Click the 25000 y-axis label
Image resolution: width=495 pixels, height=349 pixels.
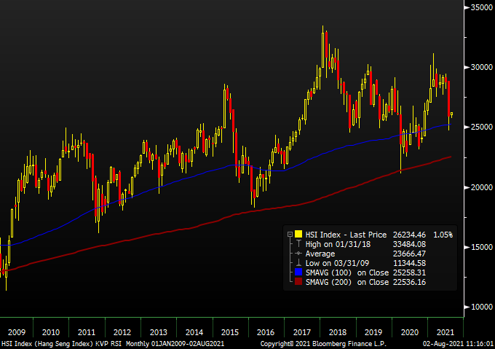(x=481, y=127)
